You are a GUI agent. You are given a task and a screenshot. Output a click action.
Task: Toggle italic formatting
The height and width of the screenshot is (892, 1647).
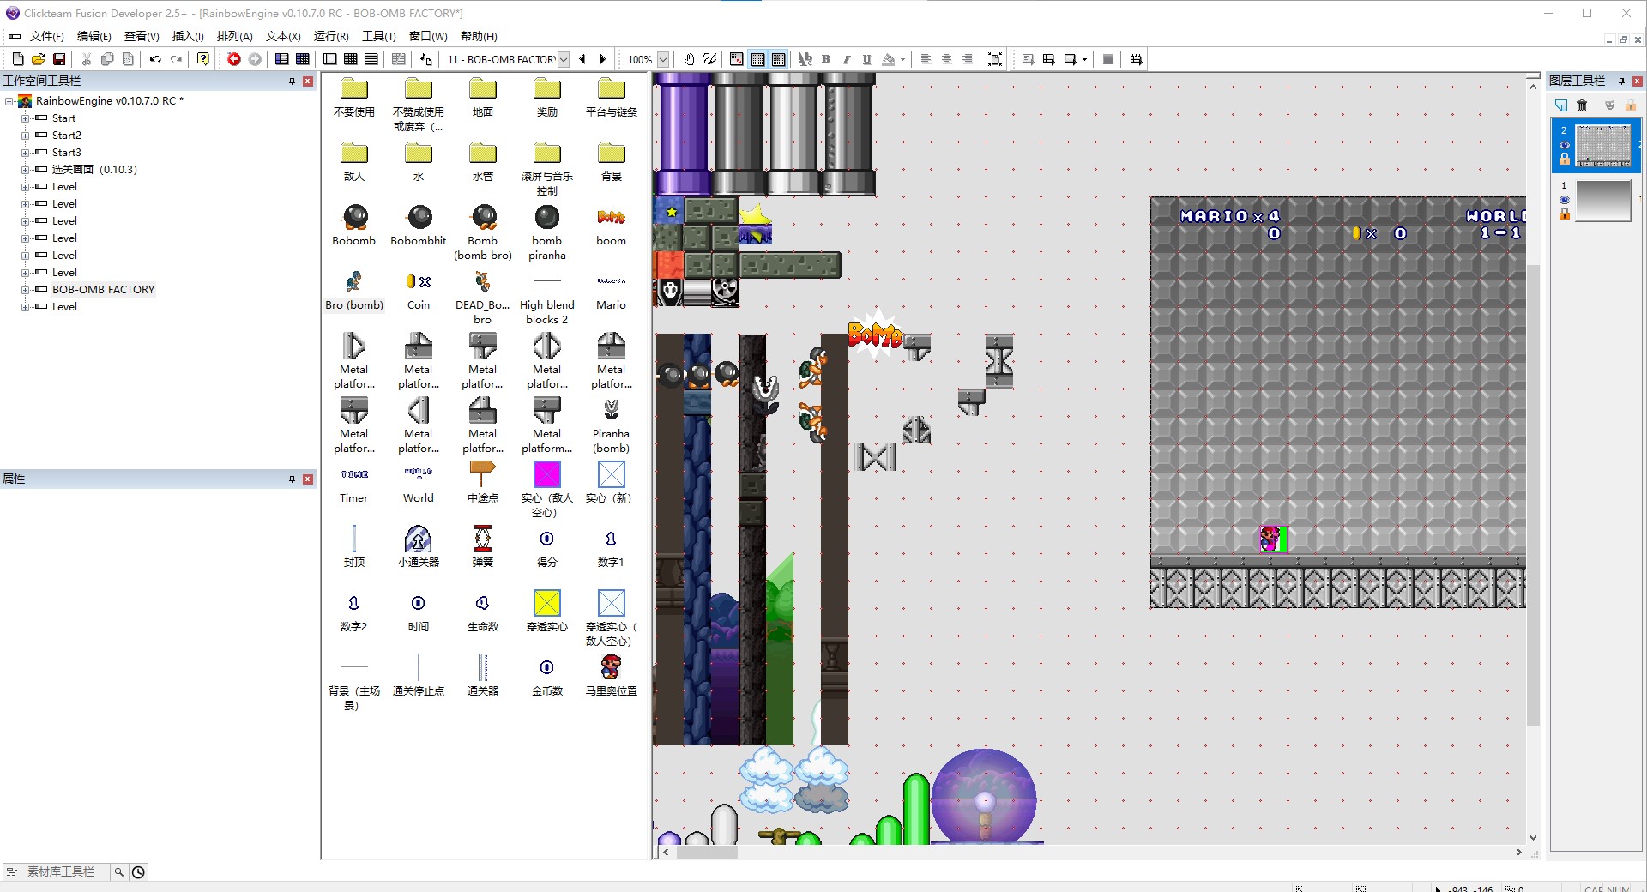pos(847,59)
